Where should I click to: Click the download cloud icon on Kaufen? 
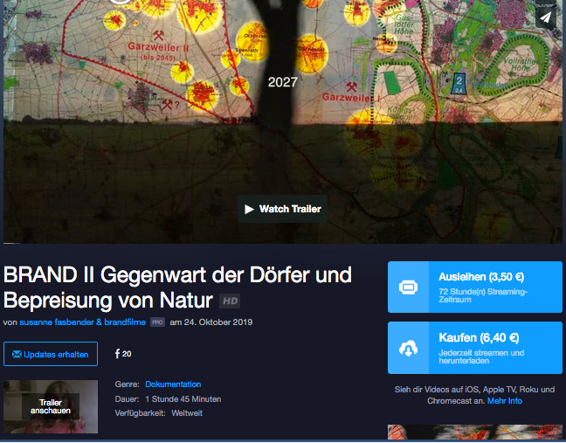[408, 348]
